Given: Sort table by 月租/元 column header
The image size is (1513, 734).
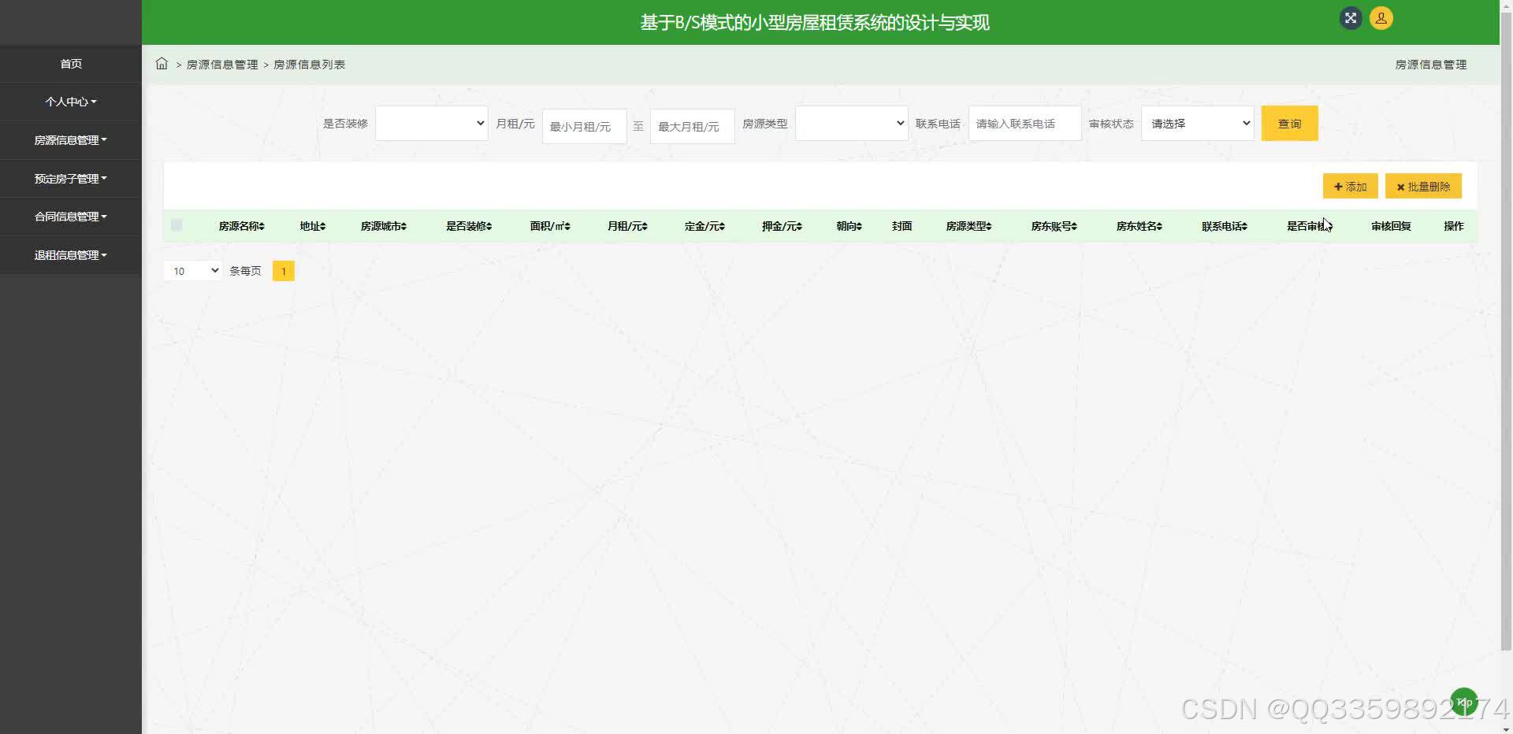Looking at the screenshot, I should 627,226.
